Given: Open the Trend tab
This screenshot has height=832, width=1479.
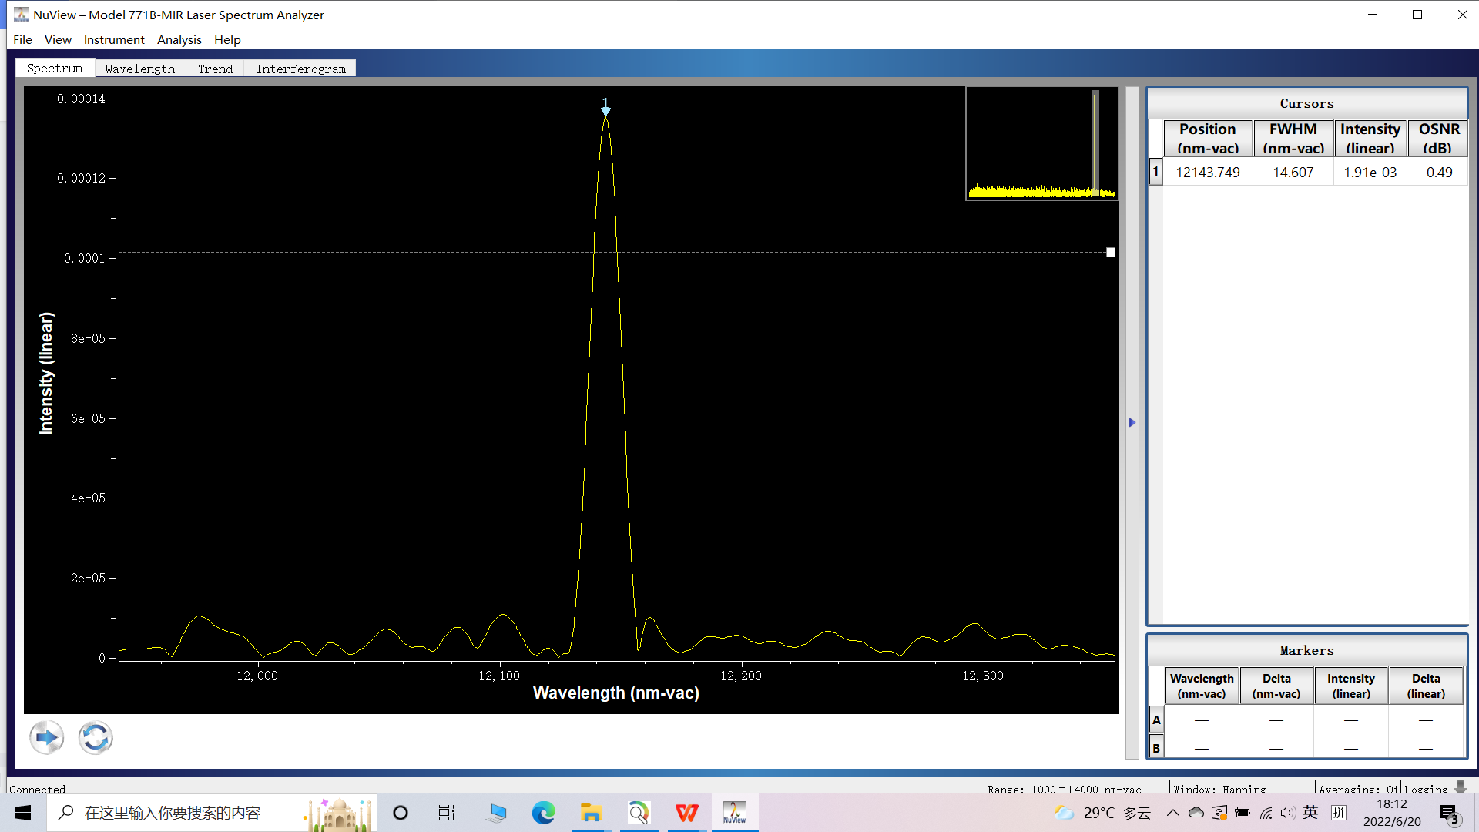Looking at the screenshot, I should [x=215, y=69].
